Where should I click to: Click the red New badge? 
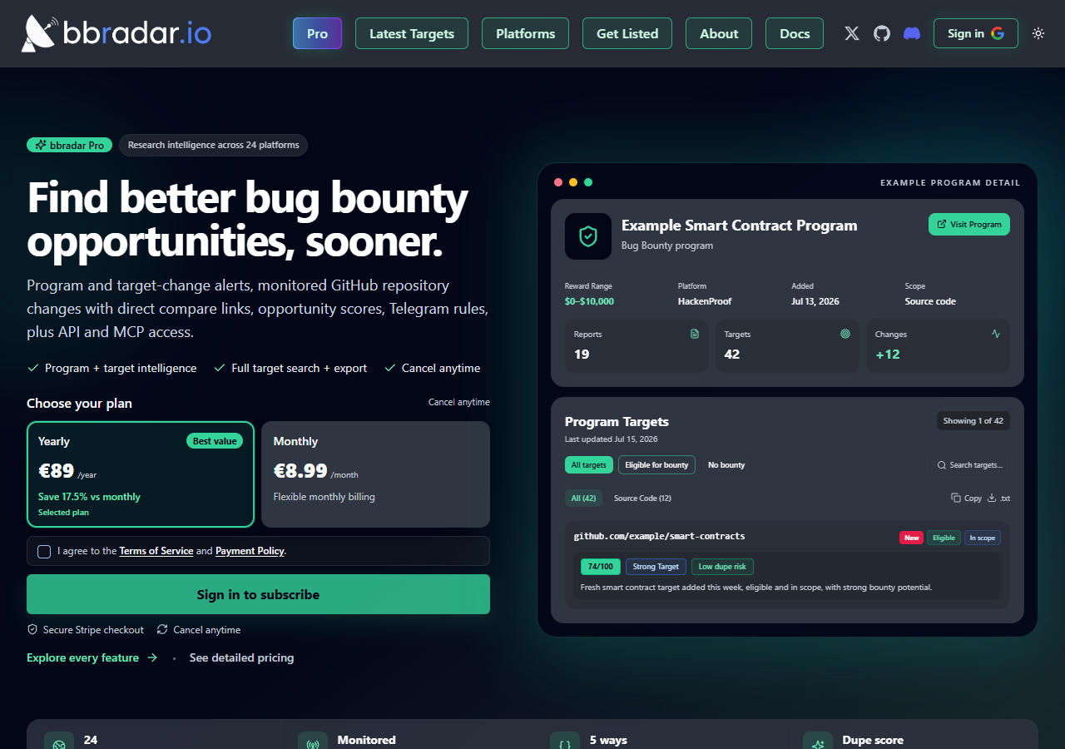pos(912,538)
